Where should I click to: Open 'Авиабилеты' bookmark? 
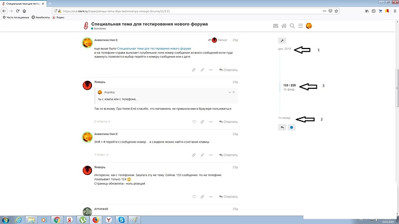pyautogui.click(x=40, y=17)
